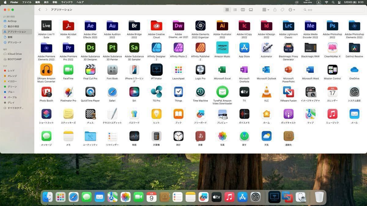Click the Affinity Photo 2 icon
367x206 pixels.
tap(178, 48)
